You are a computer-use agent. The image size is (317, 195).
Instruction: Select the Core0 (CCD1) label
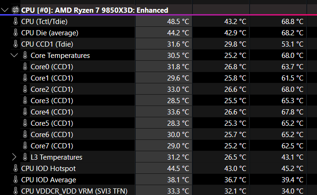pos(52,67)
